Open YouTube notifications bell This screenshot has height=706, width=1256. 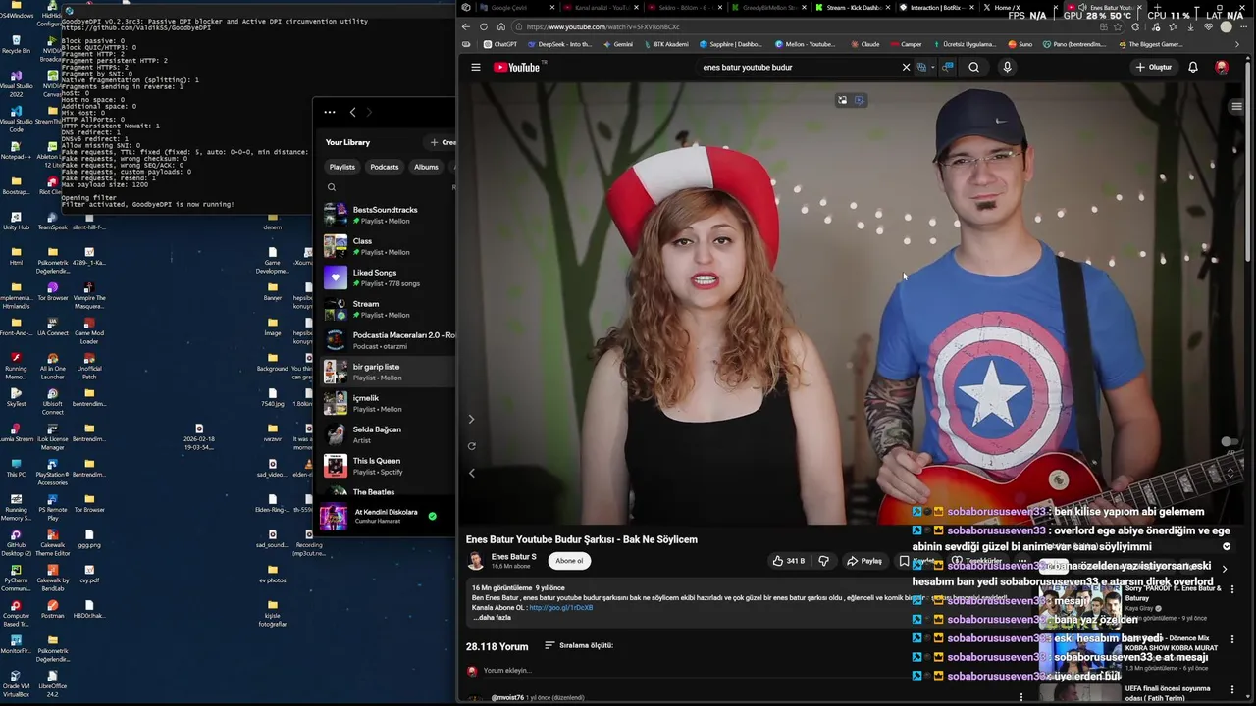point(1193,68)
